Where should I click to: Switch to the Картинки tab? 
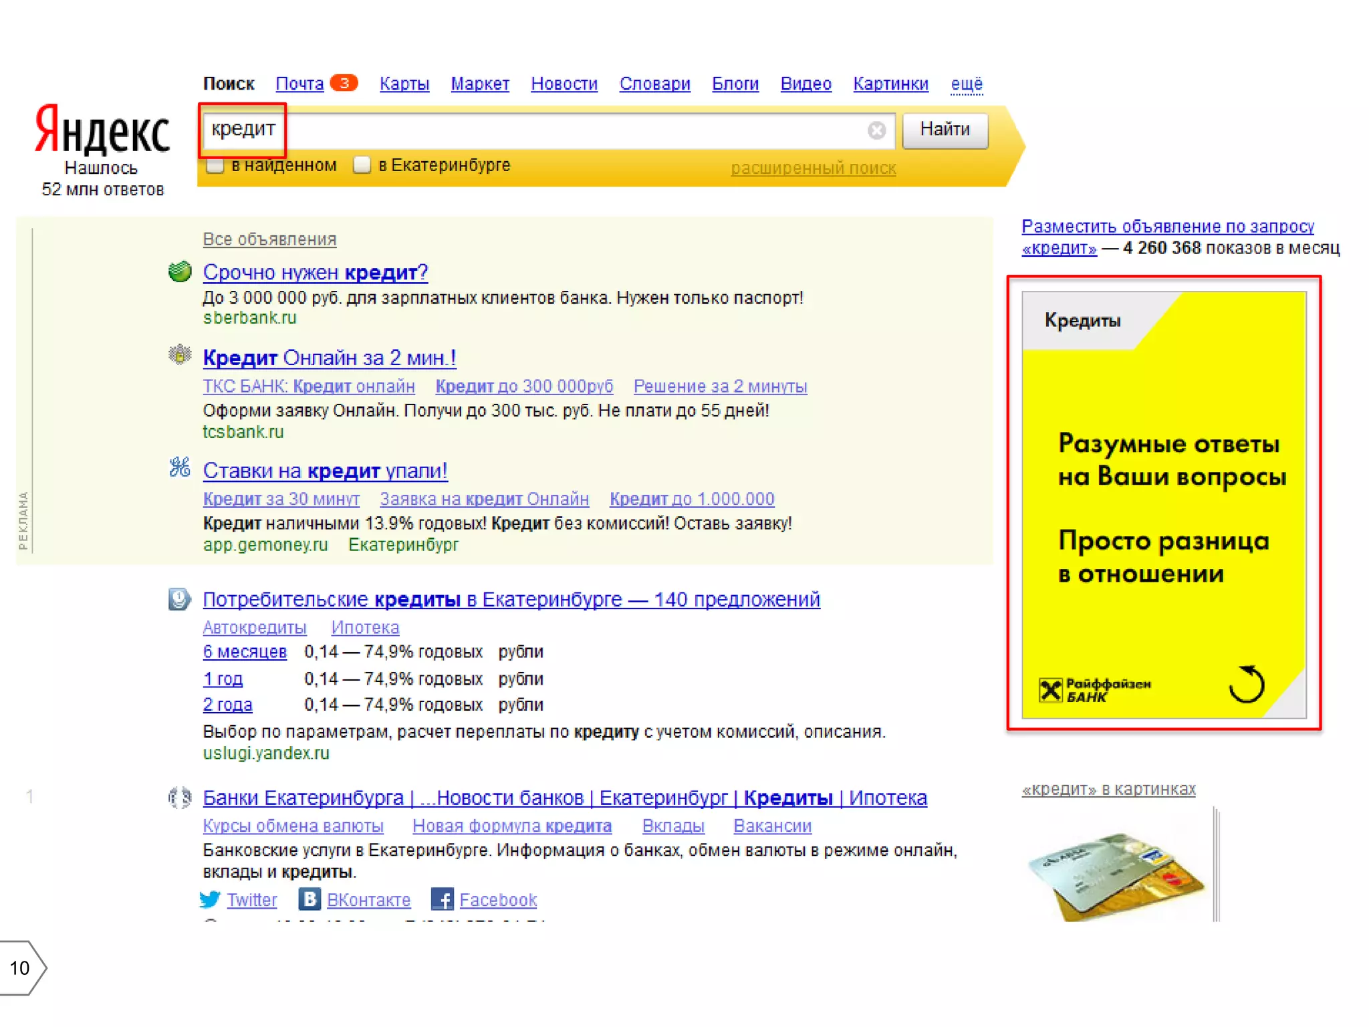click(x=890, y=84)
